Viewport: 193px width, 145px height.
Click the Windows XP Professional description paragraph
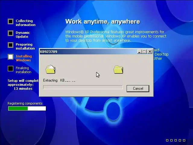click(116, 36)
